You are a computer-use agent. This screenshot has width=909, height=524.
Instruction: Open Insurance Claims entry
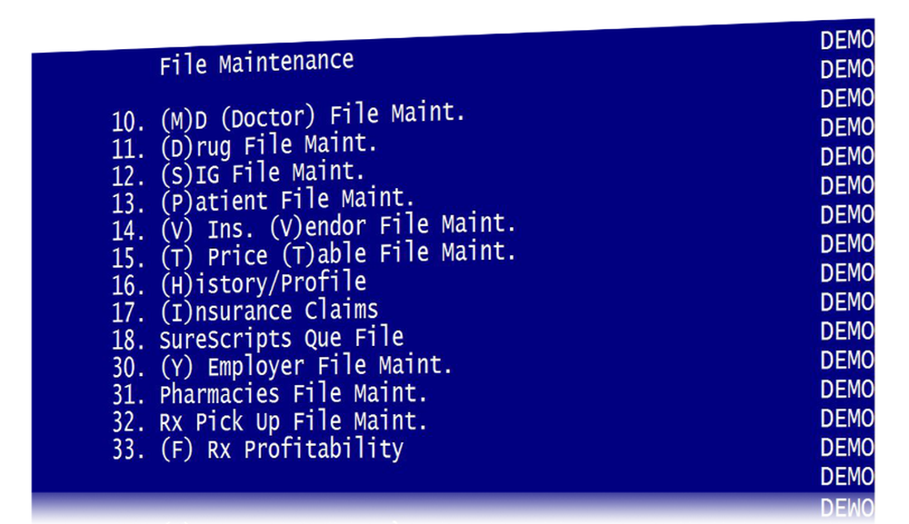pyautogui.click(x=268, y=311)
